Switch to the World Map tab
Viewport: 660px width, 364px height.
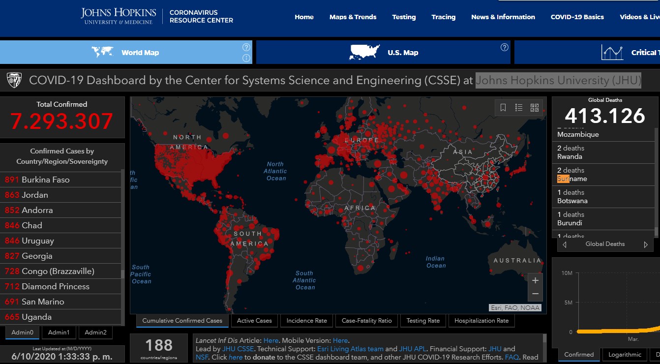coord(126,52)
